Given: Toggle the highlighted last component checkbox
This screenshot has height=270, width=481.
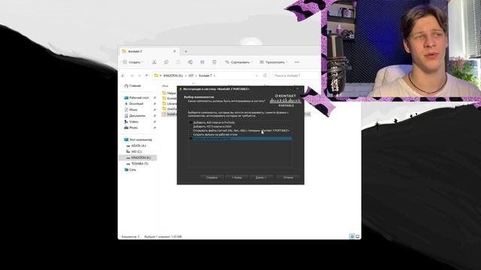Looking at the screenshot, I should (x=190, y=138).
